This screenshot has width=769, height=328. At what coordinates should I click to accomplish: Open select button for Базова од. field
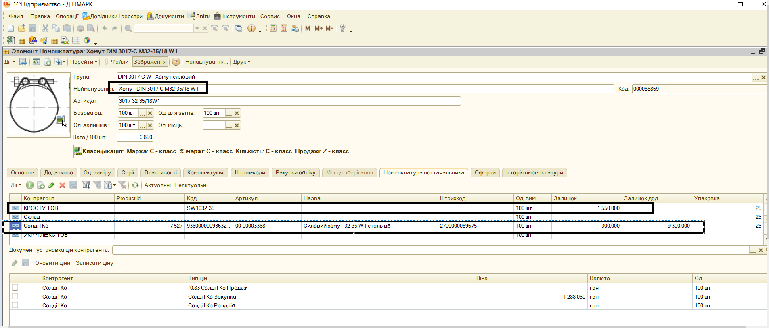coord(142,113)
